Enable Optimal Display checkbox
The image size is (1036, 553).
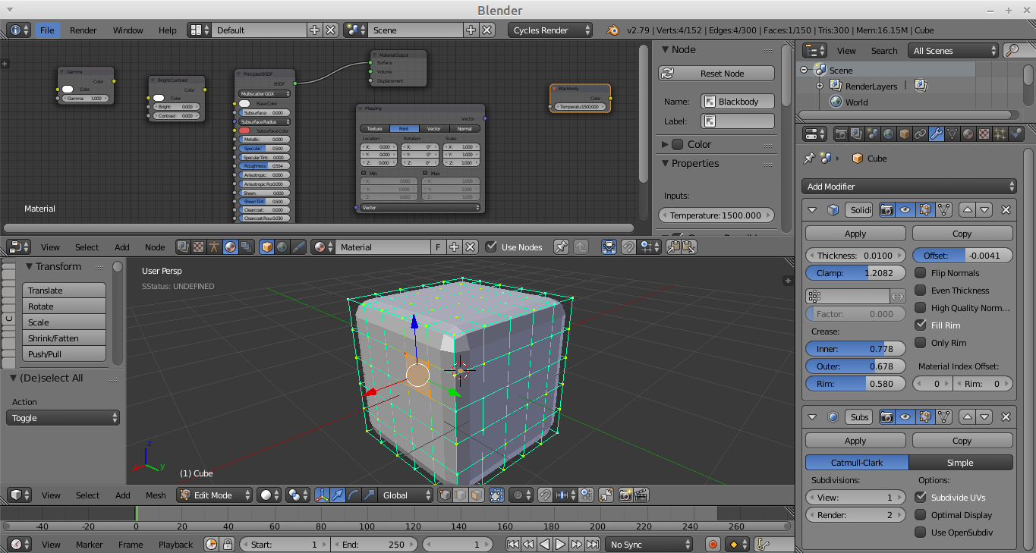921,515
